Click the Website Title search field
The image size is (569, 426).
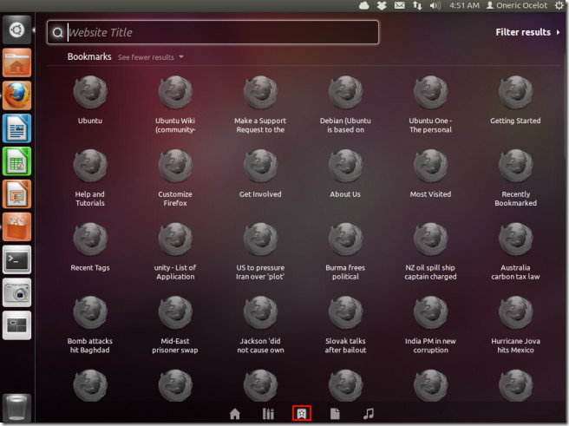tap(213, 32)
